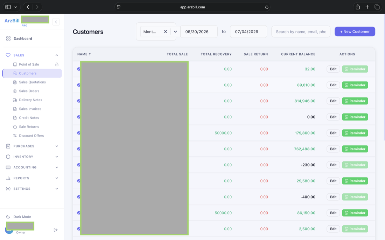Click the Accounting card icon
385x240 pixels.
[x=8, y=167]
